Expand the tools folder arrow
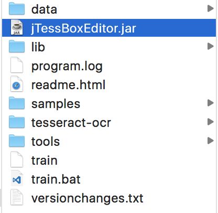The height and width of the screenshot is (213, 218). pyautogui.click(x=211, y=141)
